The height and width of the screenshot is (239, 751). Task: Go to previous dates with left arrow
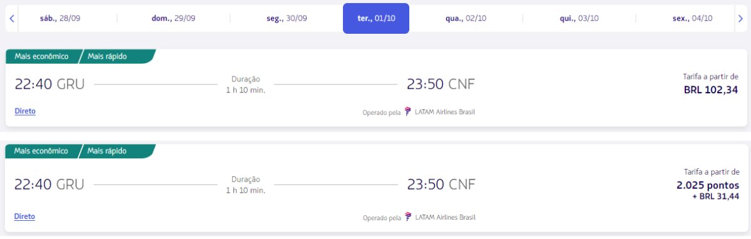[x=12, y=18]
